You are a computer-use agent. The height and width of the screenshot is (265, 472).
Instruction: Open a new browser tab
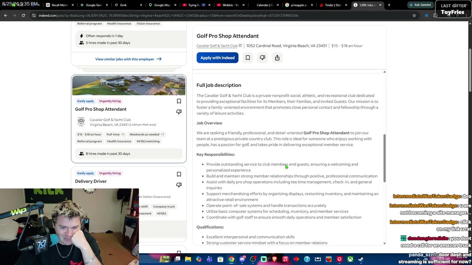[389, 5]
